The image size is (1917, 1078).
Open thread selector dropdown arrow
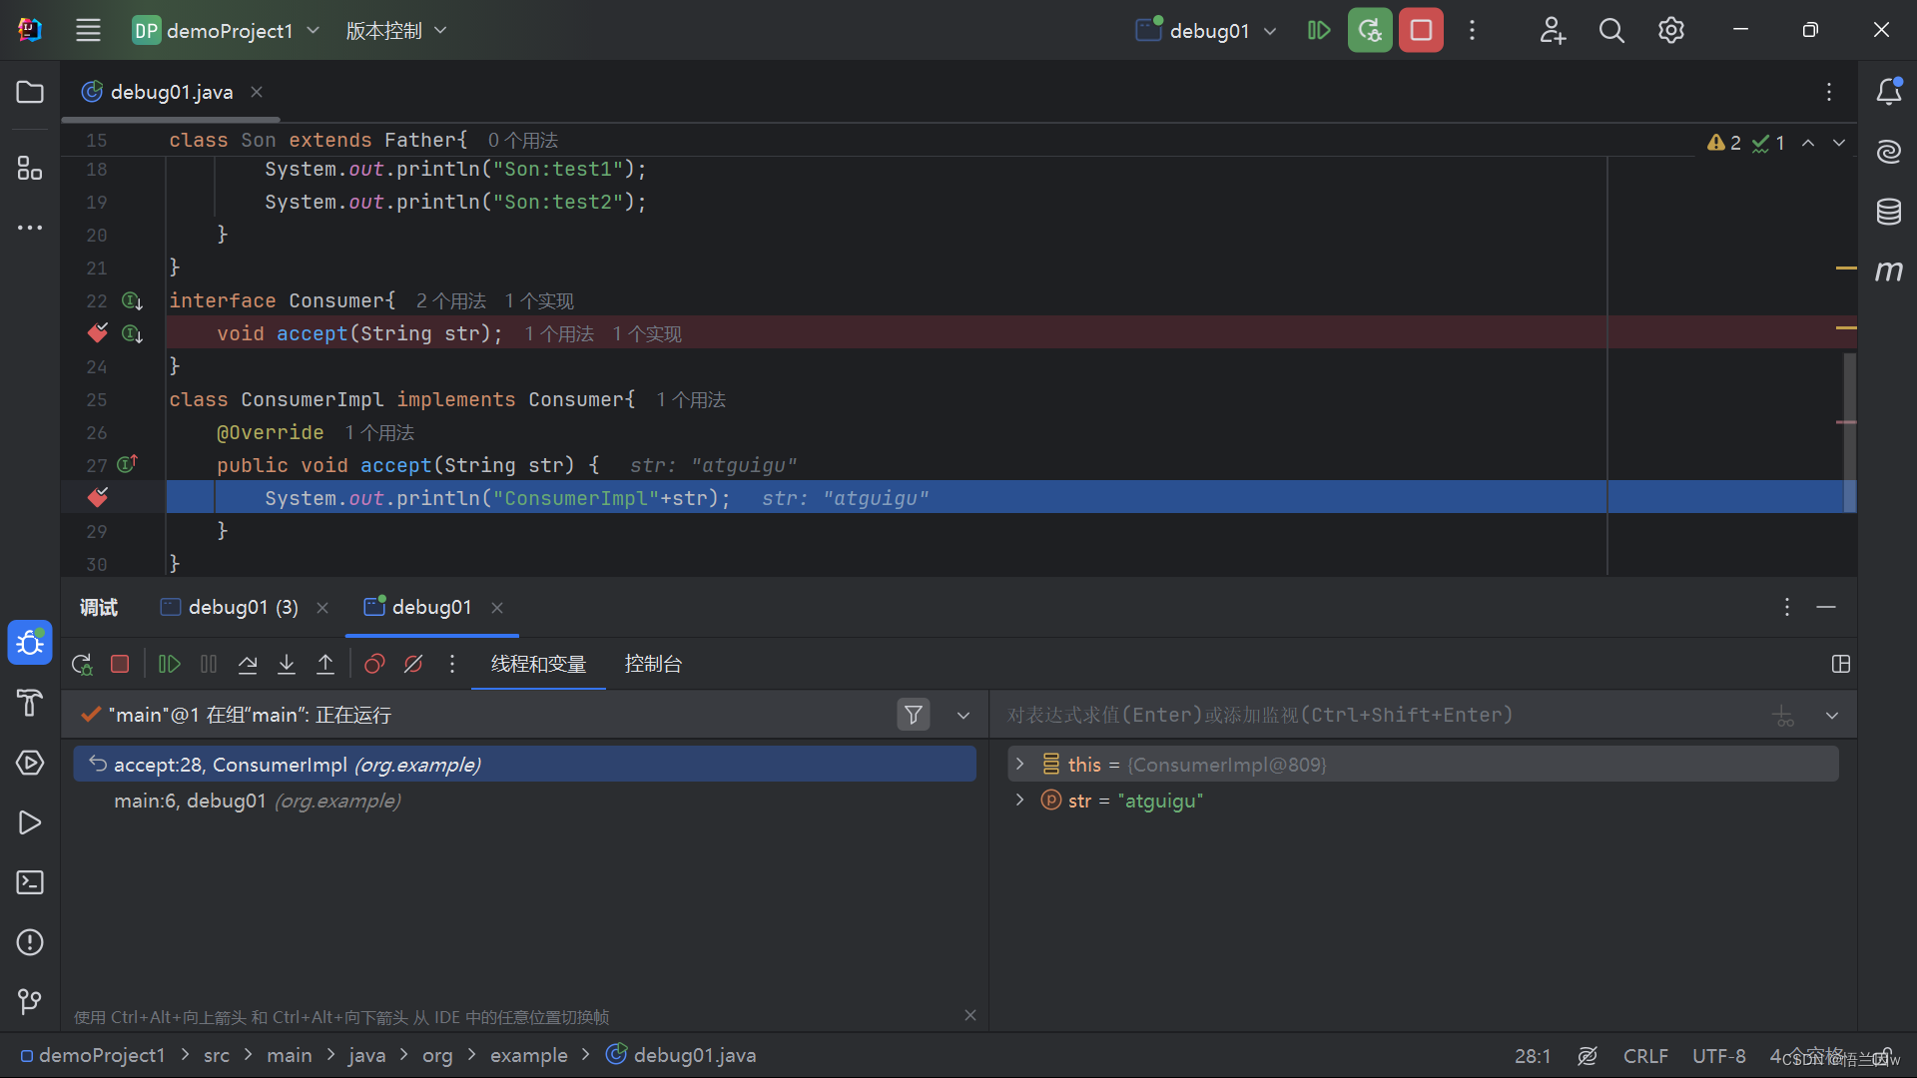pos(962,715)
